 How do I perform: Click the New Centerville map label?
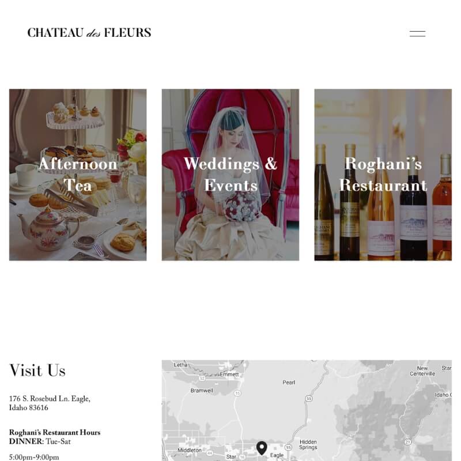tap(422, 371)
